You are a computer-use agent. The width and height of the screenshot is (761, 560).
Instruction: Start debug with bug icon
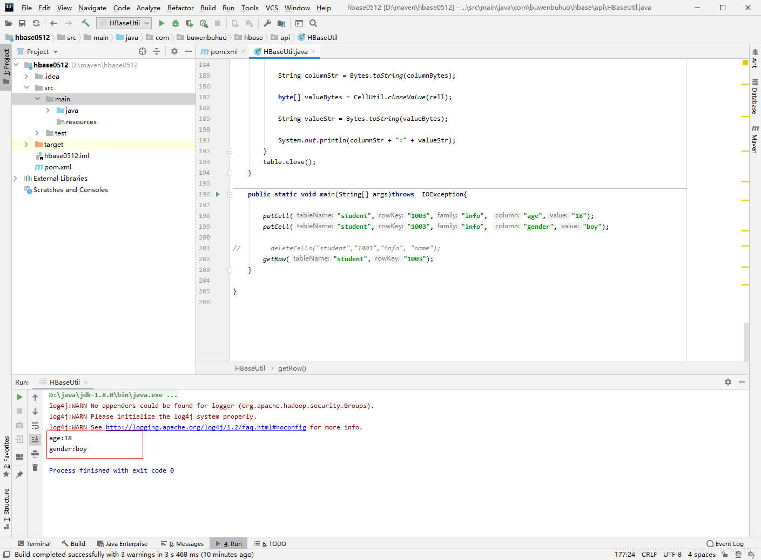175,23
